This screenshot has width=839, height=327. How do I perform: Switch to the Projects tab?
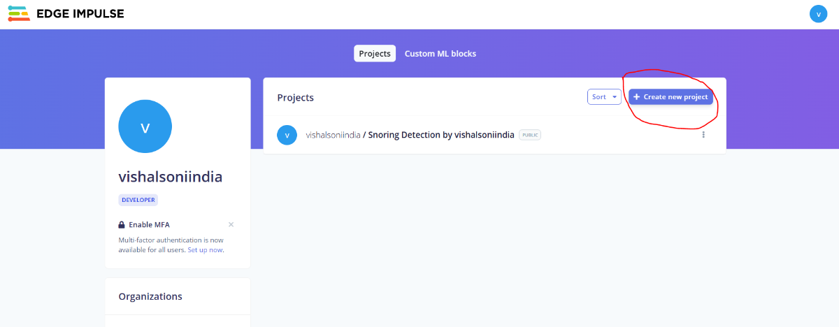pos(375,54)
